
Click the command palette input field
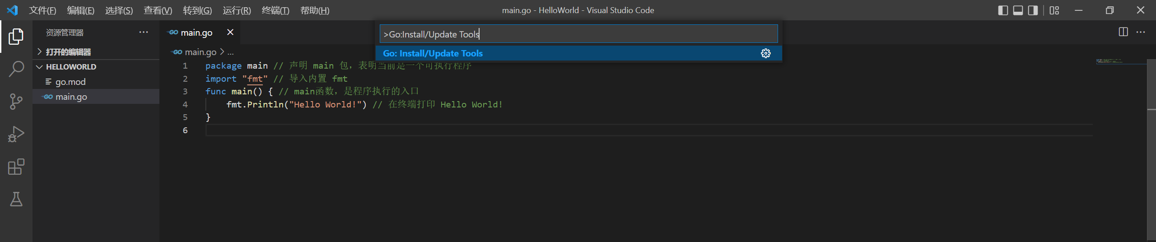(578, 34)
